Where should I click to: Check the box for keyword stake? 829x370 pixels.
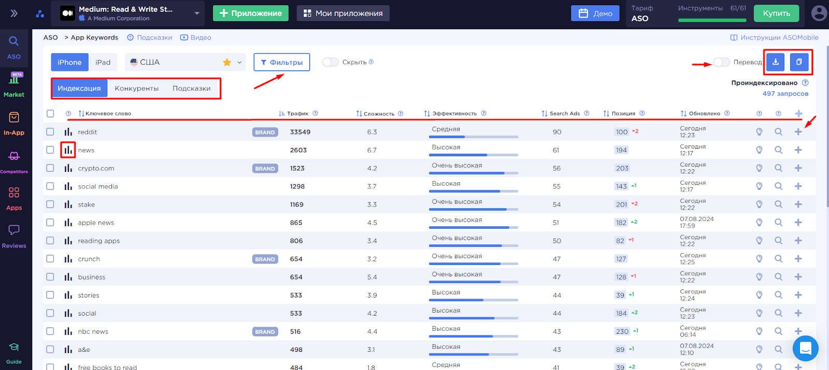[50, 204]
